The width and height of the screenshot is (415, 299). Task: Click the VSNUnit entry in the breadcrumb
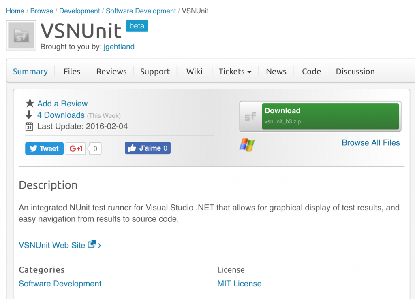(195, 11)
